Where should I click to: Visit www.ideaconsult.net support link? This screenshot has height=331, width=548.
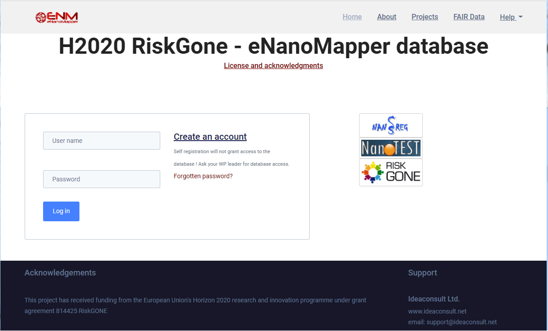[437, 311]
